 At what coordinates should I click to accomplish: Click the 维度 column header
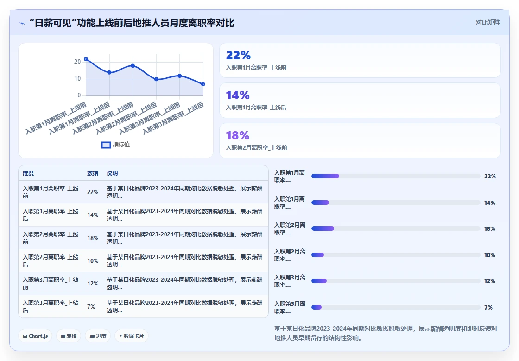pos(28,173)
